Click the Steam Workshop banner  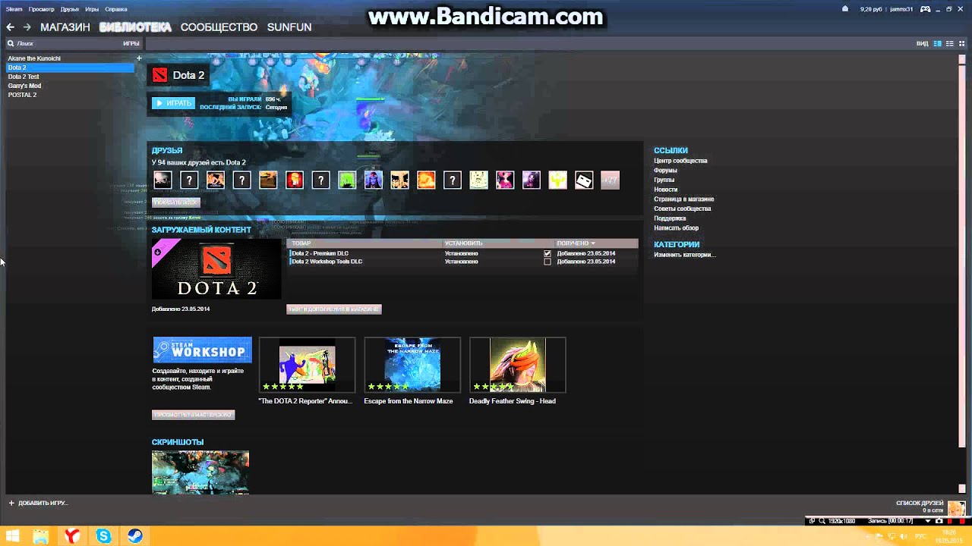click(x=202, y=350)
